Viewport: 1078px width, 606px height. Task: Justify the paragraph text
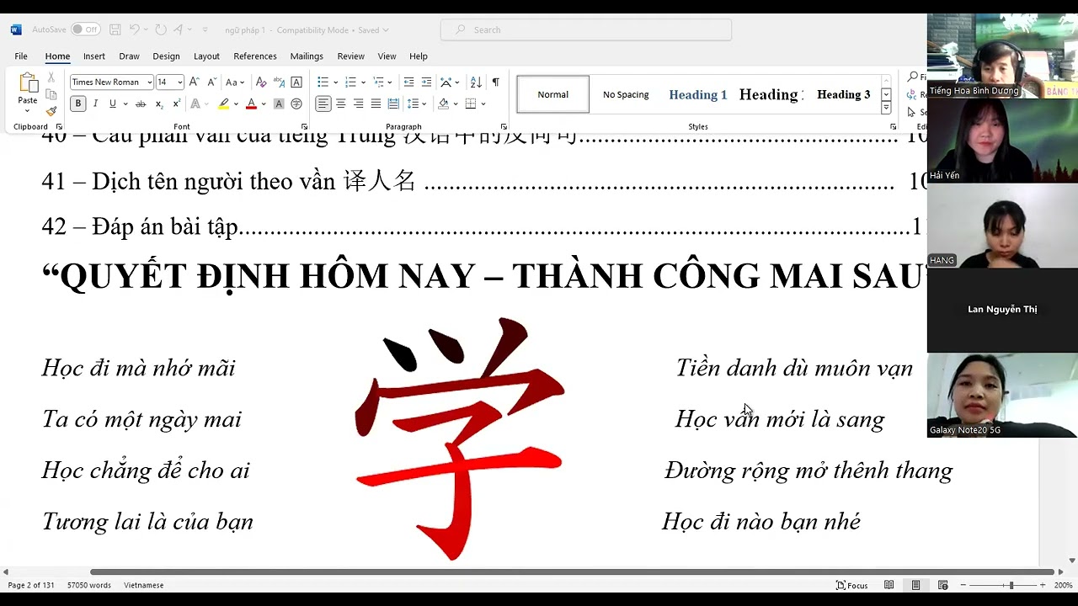pyautogui.click(x=376, y=104)
